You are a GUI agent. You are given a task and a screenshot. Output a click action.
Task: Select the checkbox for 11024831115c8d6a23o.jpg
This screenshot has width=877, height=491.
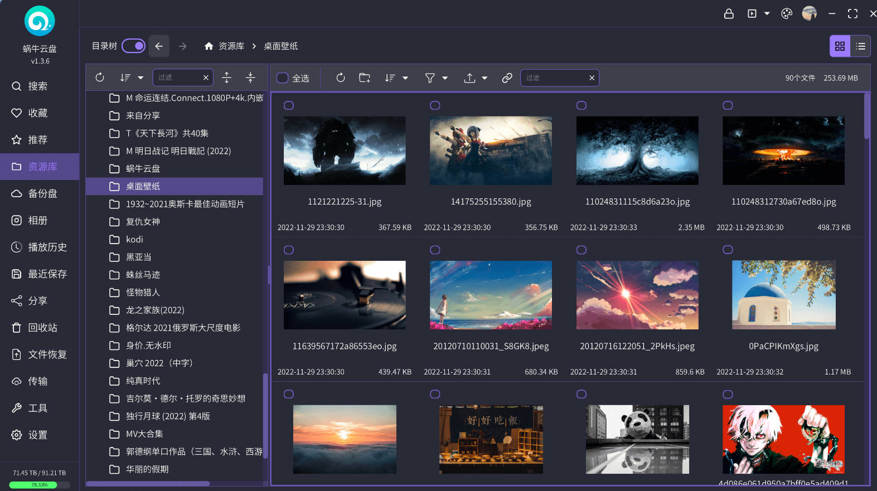tap(582, 105)
